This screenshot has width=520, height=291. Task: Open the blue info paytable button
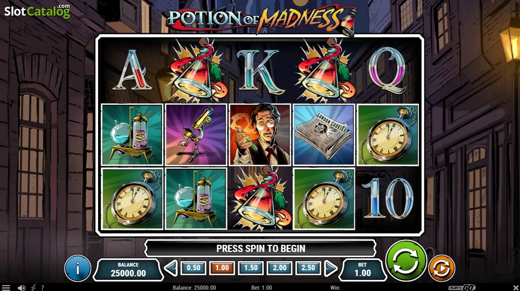(78, 268)
